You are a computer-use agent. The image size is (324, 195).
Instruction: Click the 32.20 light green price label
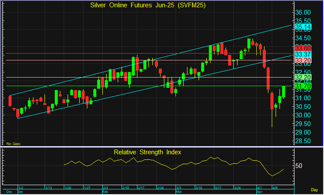303,78
